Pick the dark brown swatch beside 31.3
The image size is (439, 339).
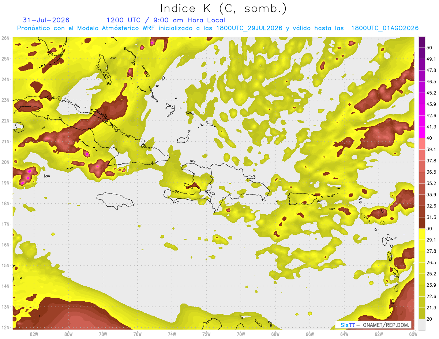(x=422, y=223)
